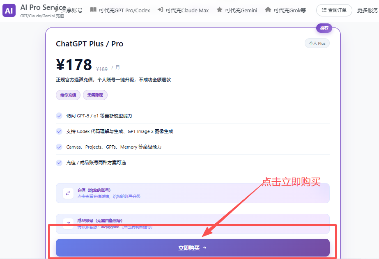Image resolution: width=379 pixels, height=259 pixels.
Task: Click checkmark icon beside Canvas、Projects
Action: tap(59, 147)
